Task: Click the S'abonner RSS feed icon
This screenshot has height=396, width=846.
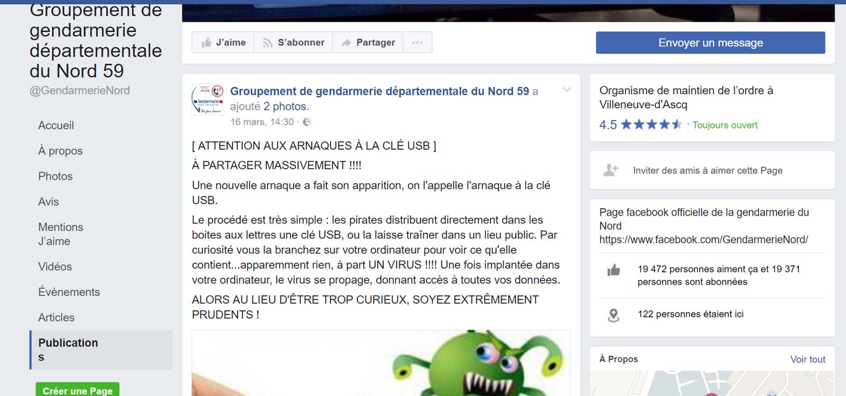Action: pyautogui.click(x=266, y=43)
